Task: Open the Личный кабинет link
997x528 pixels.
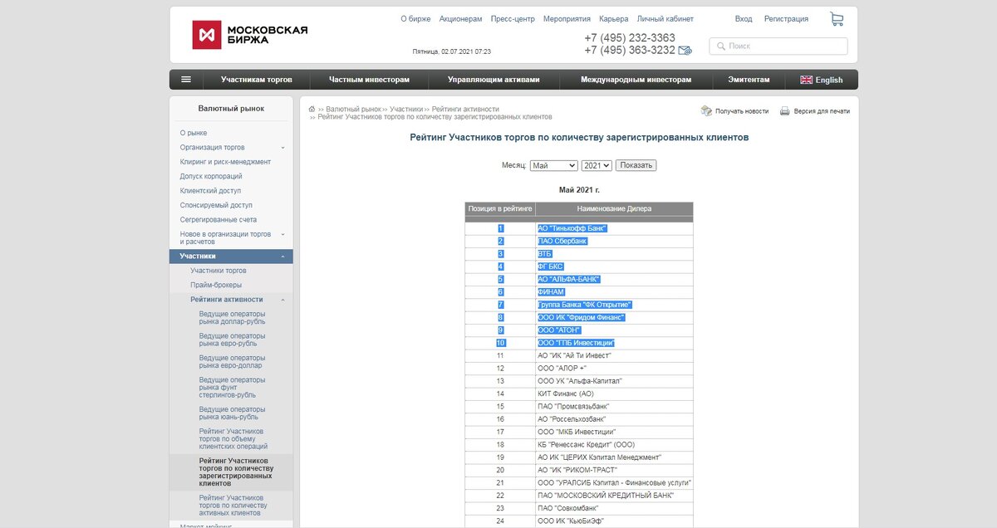Action: [665, 19]
